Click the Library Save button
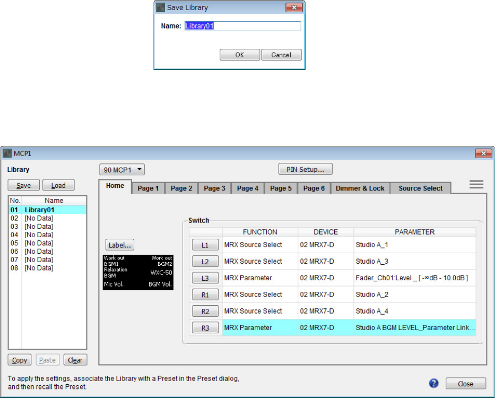The image size is (495, 398). point(24,185)
